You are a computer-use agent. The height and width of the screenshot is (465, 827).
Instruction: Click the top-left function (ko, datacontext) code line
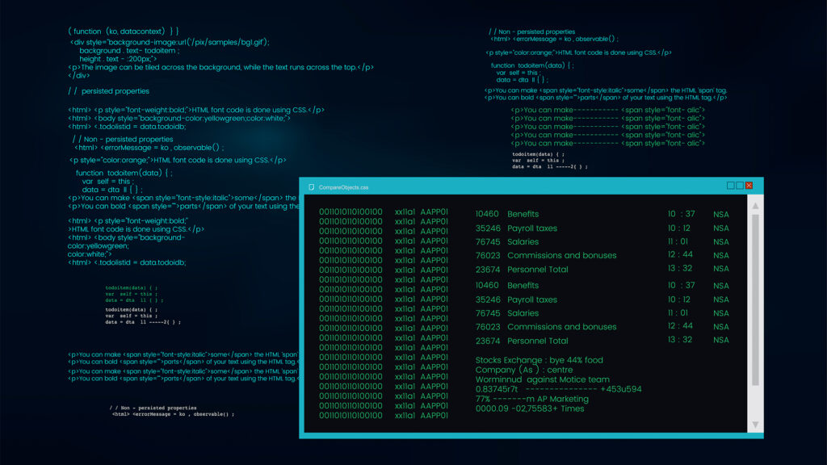tap(123, 31)
